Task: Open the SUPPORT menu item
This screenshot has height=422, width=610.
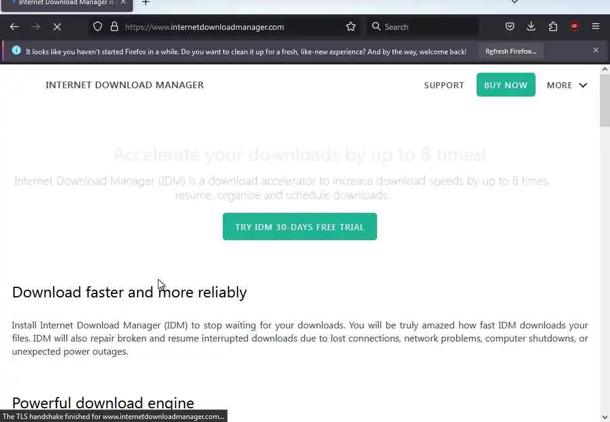Action: [444, 85]
